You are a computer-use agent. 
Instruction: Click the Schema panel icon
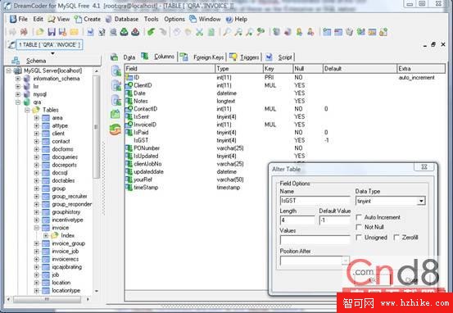[x=16, y=61]
